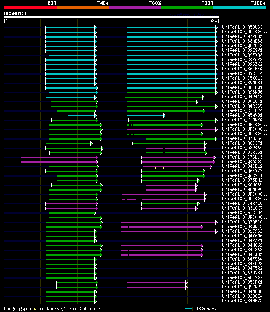Viewport: 270px width, 312px height.
Task: Select the UniRef100_B3NX61 label
Action: [x=242, y=273]
